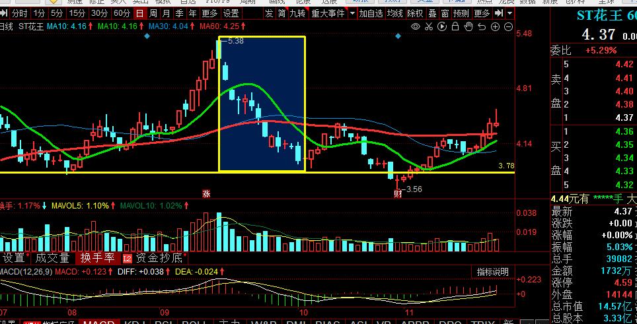Viewport: 637px width, 324px height.
Task: Toggle the 简 toolbar button
Action: tap(281, 13)
